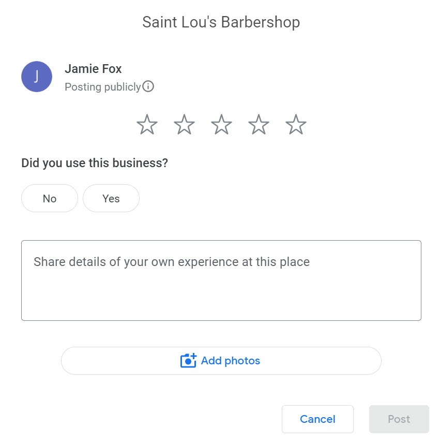Rate one star with the first star

147,125
